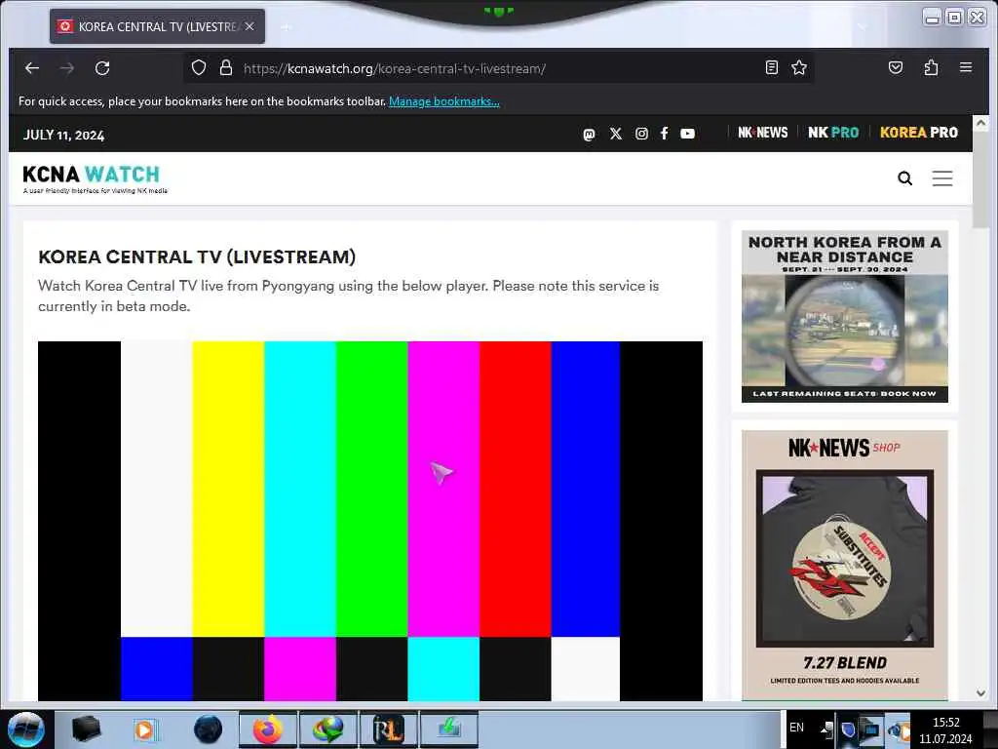Viewport: 998px width, 749px height.
Task: Open the dark globe taskbar icon
Action: pos(209,729)
